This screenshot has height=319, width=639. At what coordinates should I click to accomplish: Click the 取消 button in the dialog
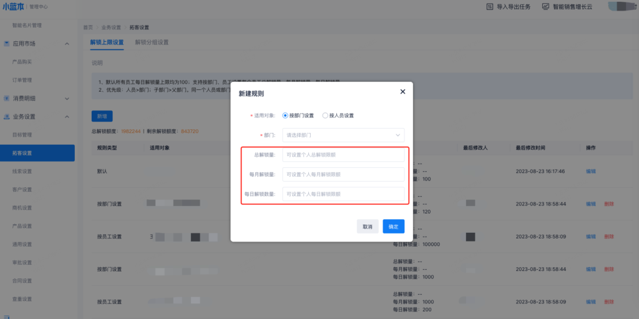click(368, 227)
